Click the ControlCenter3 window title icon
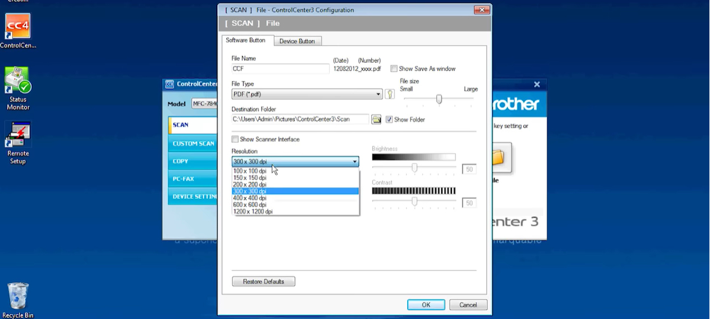This screenshot has width=710, height=319. (x=169, y=84)
